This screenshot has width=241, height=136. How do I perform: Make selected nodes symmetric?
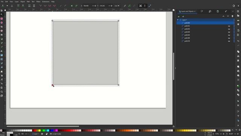50,6
